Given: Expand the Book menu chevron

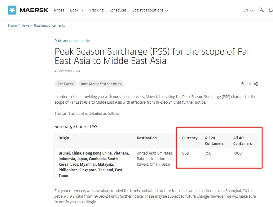Looking at the screenshot, I should (x=81, y=11).
